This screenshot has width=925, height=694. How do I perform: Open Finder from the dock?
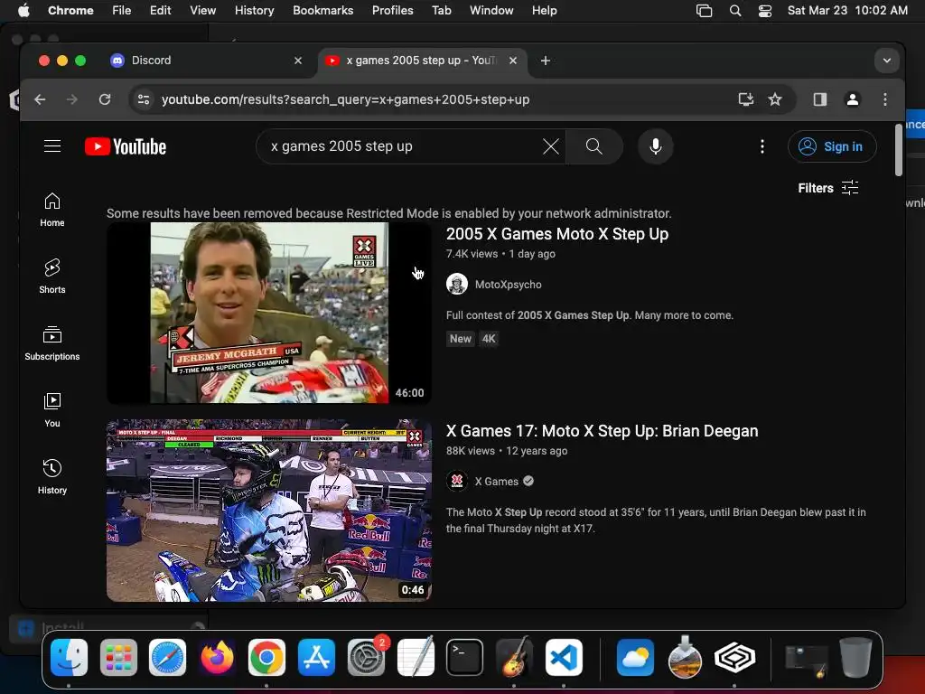click(69, 657)
